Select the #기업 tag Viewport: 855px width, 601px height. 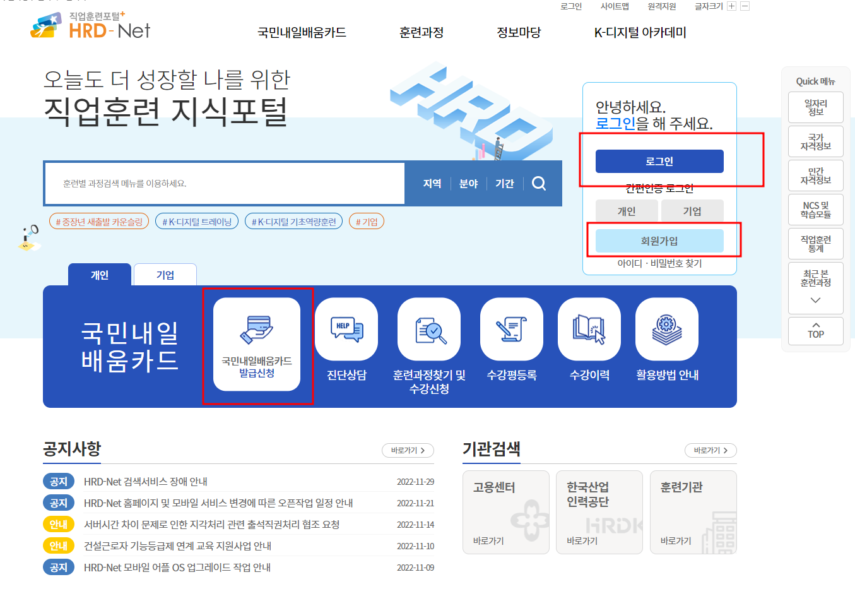367,222
